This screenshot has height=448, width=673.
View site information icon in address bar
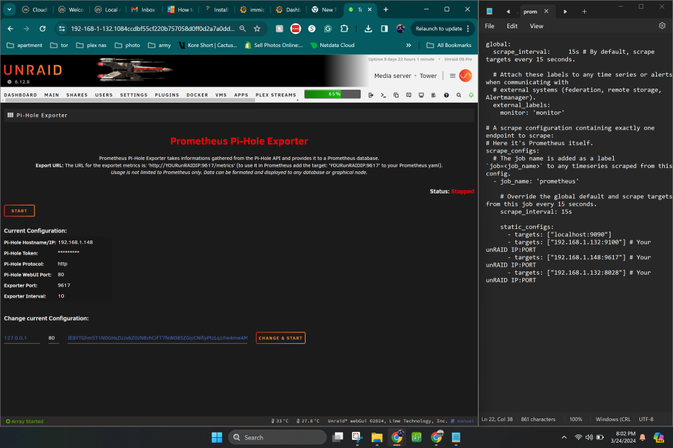click(x=62, y=29)
